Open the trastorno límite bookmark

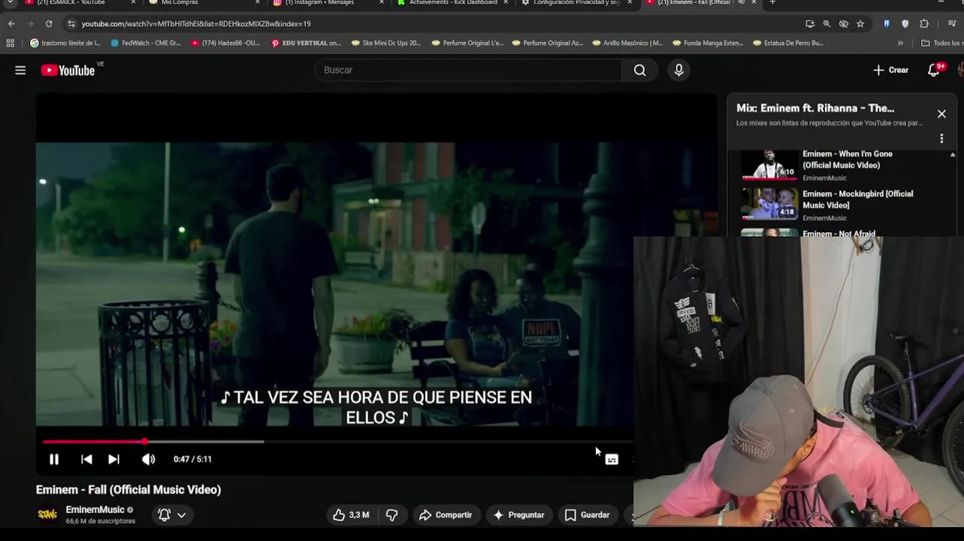click(65, 43)
